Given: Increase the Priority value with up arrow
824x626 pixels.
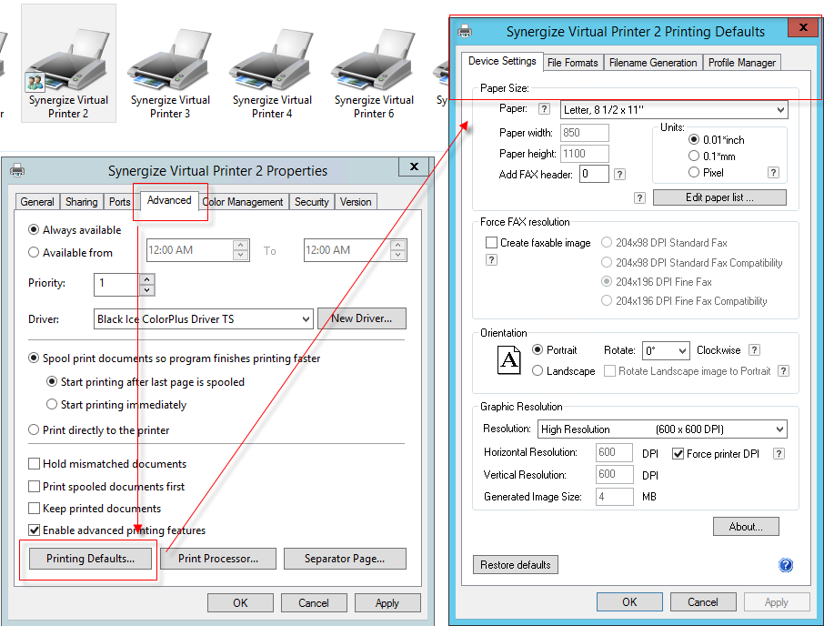Looking at the screenshot, I should click(x=147, y=279).
